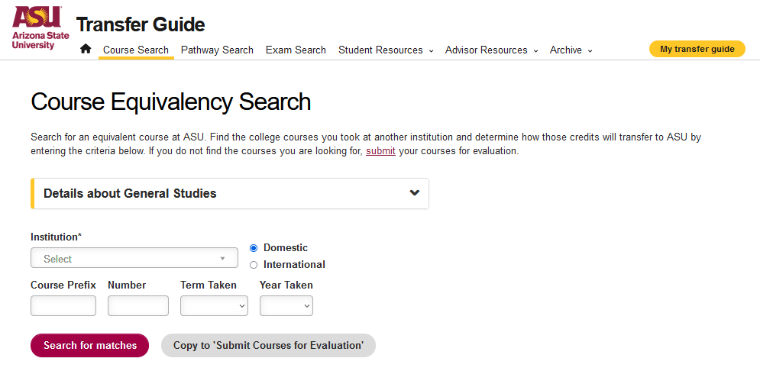Switch to Exam Search tab
Viewport: 760px width, 371px height.
(x=296, y=50)
